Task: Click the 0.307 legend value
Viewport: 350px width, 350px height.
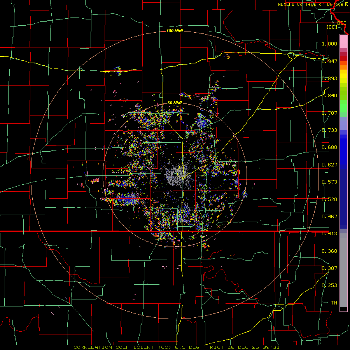Action: pos(329,268)
